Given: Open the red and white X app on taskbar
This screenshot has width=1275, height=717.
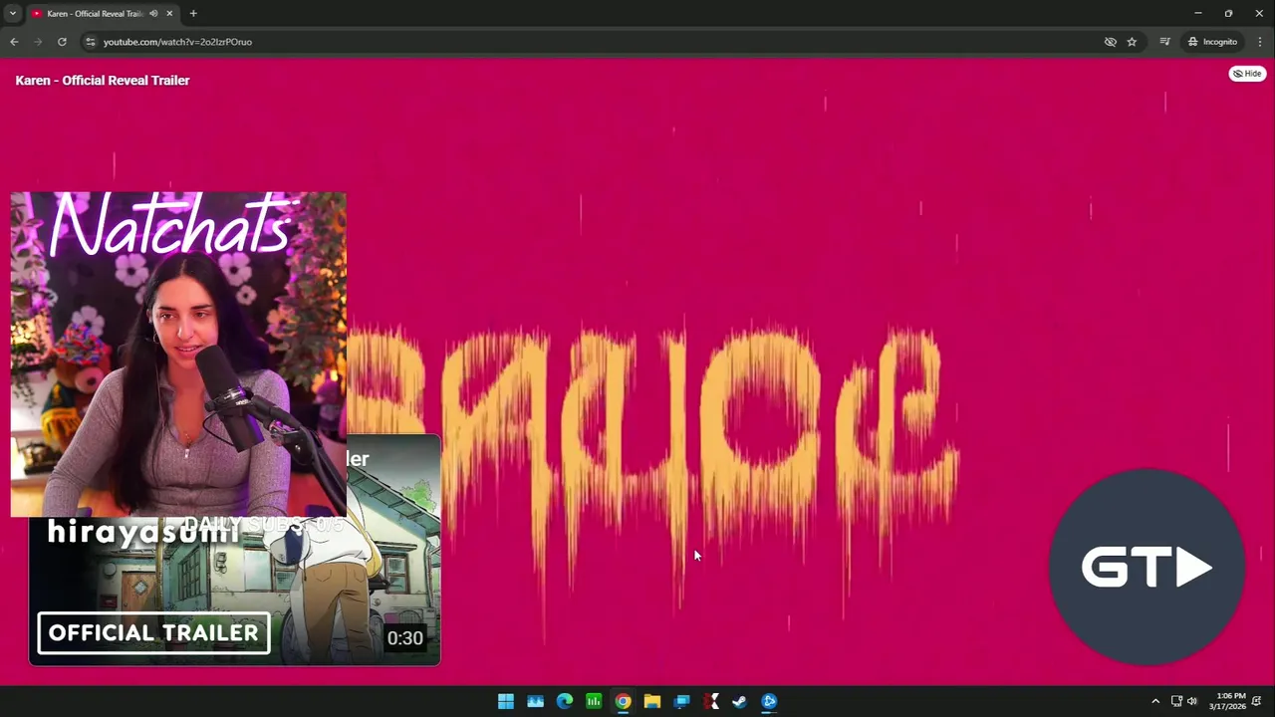Looking at the screenshot, I should (x=710, y=701).
